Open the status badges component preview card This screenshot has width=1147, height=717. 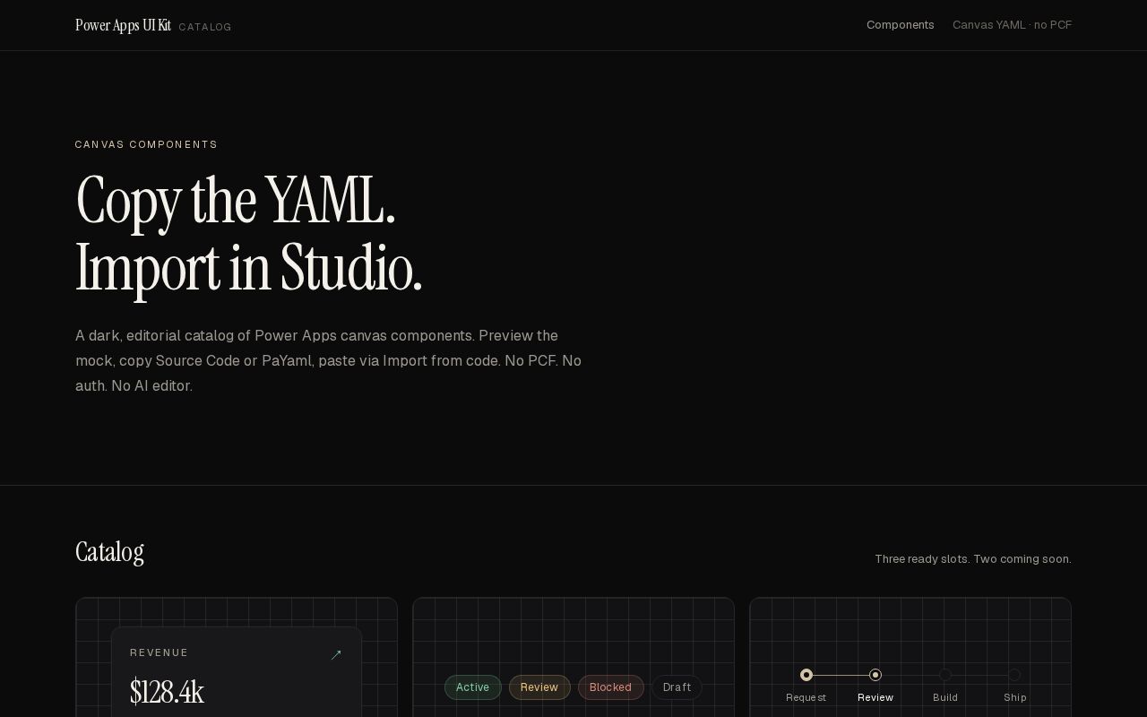pos(573,657)
